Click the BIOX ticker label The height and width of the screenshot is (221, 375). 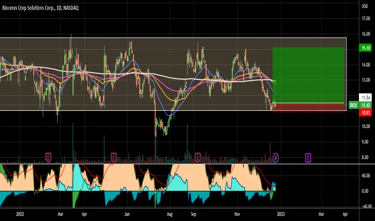click(354, 105)
